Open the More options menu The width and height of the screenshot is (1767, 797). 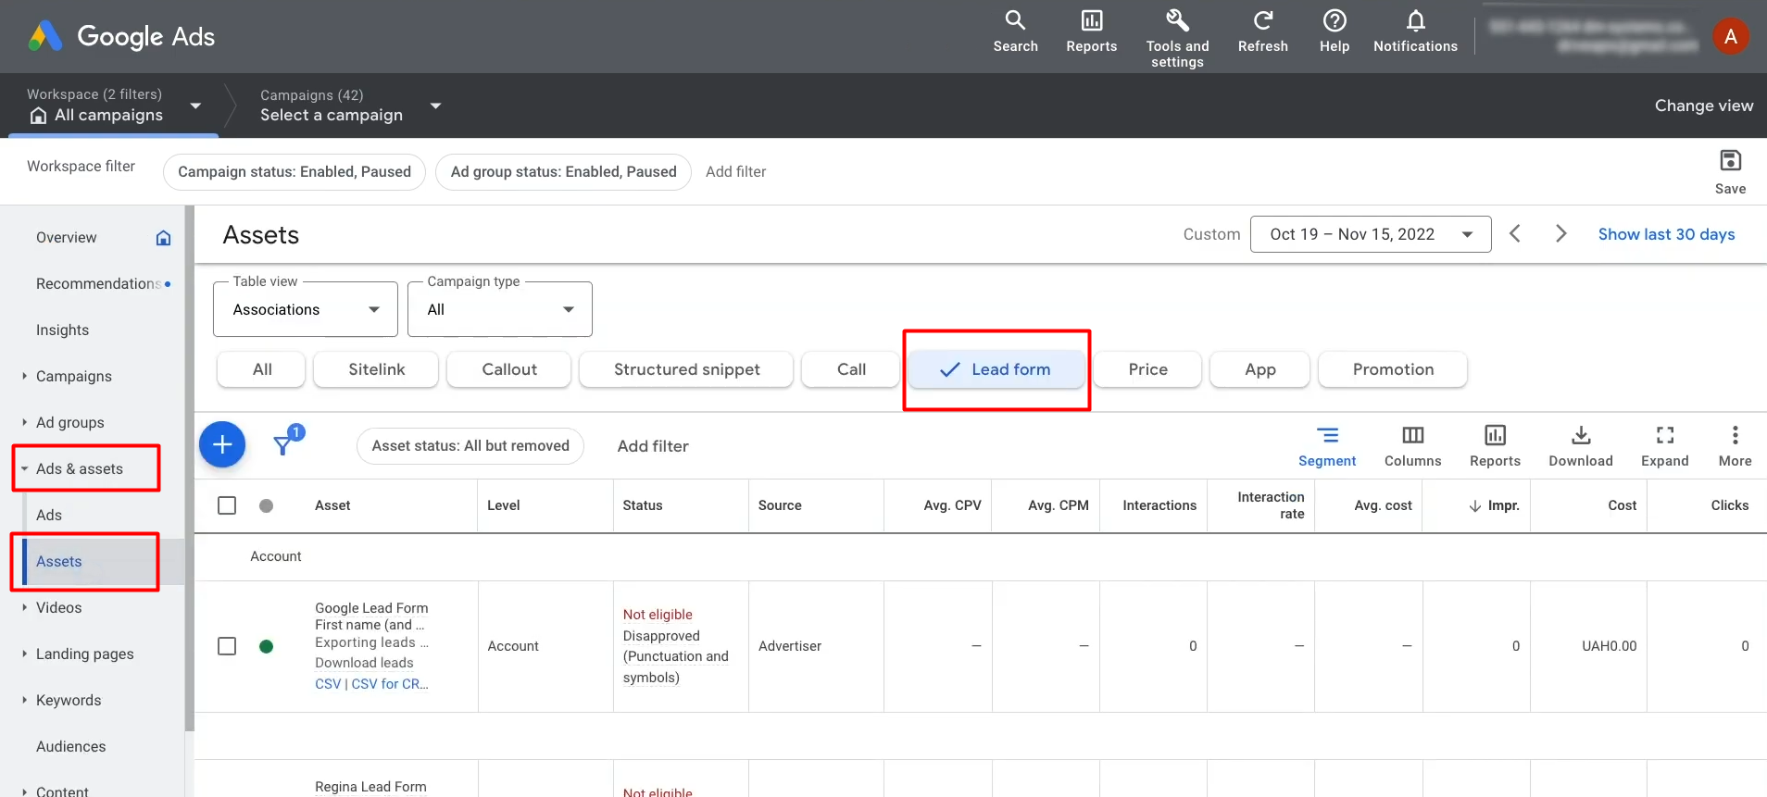coord(1735,446)
